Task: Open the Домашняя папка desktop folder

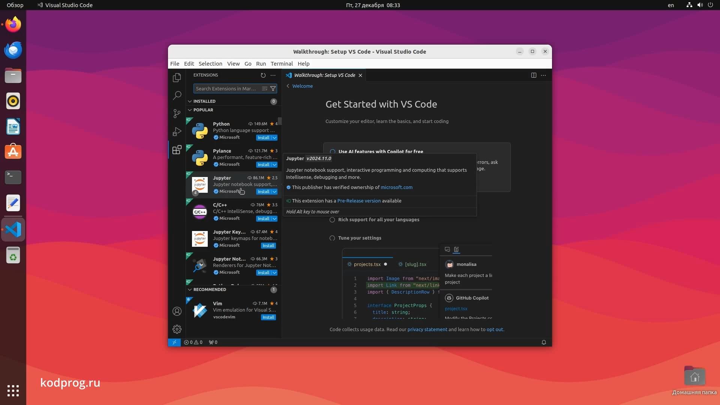Action: point(694,381)
